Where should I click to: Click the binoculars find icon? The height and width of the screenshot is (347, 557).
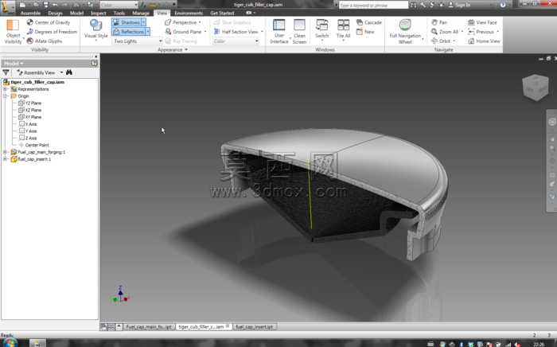point(69,72)
